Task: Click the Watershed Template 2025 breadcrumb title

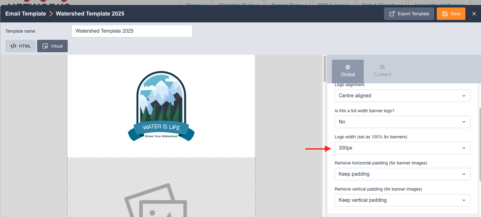Action: point(90,14)
